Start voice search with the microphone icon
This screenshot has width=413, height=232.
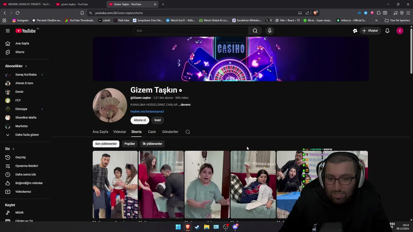[270, 31]
